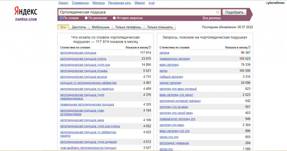
Task: Select the 'По регионам' radio button
Action: point(86,18)
